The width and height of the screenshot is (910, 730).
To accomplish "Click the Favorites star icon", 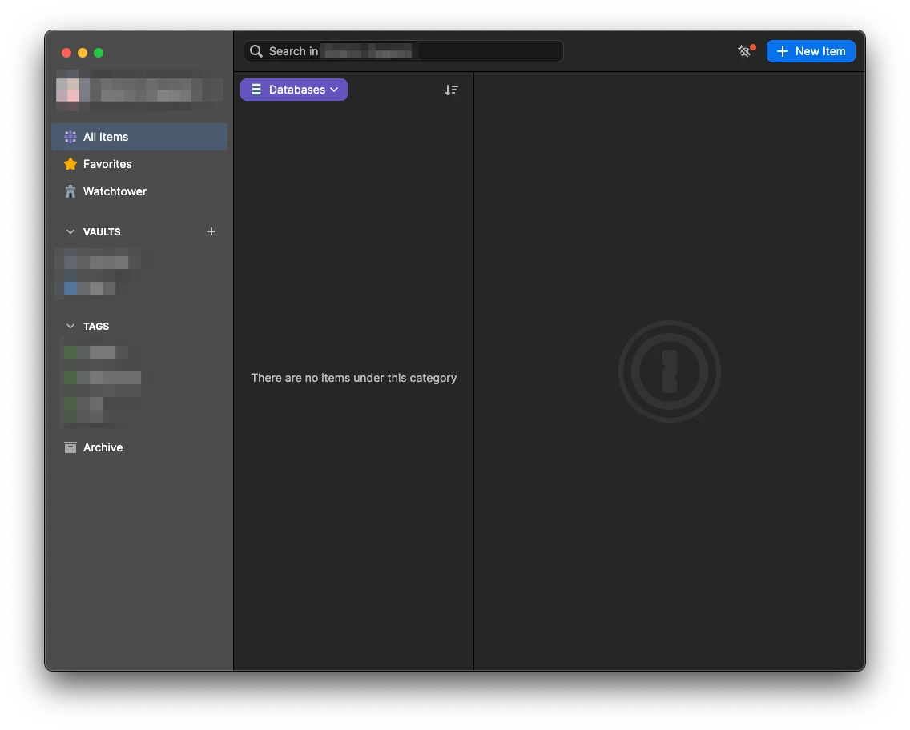I will click(x=70, y=164).
